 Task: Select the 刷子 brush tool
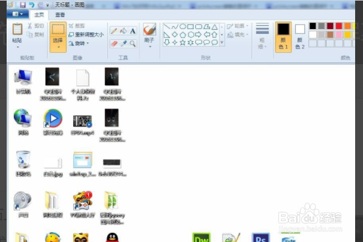pyautogui.click(x=149, y=30)
